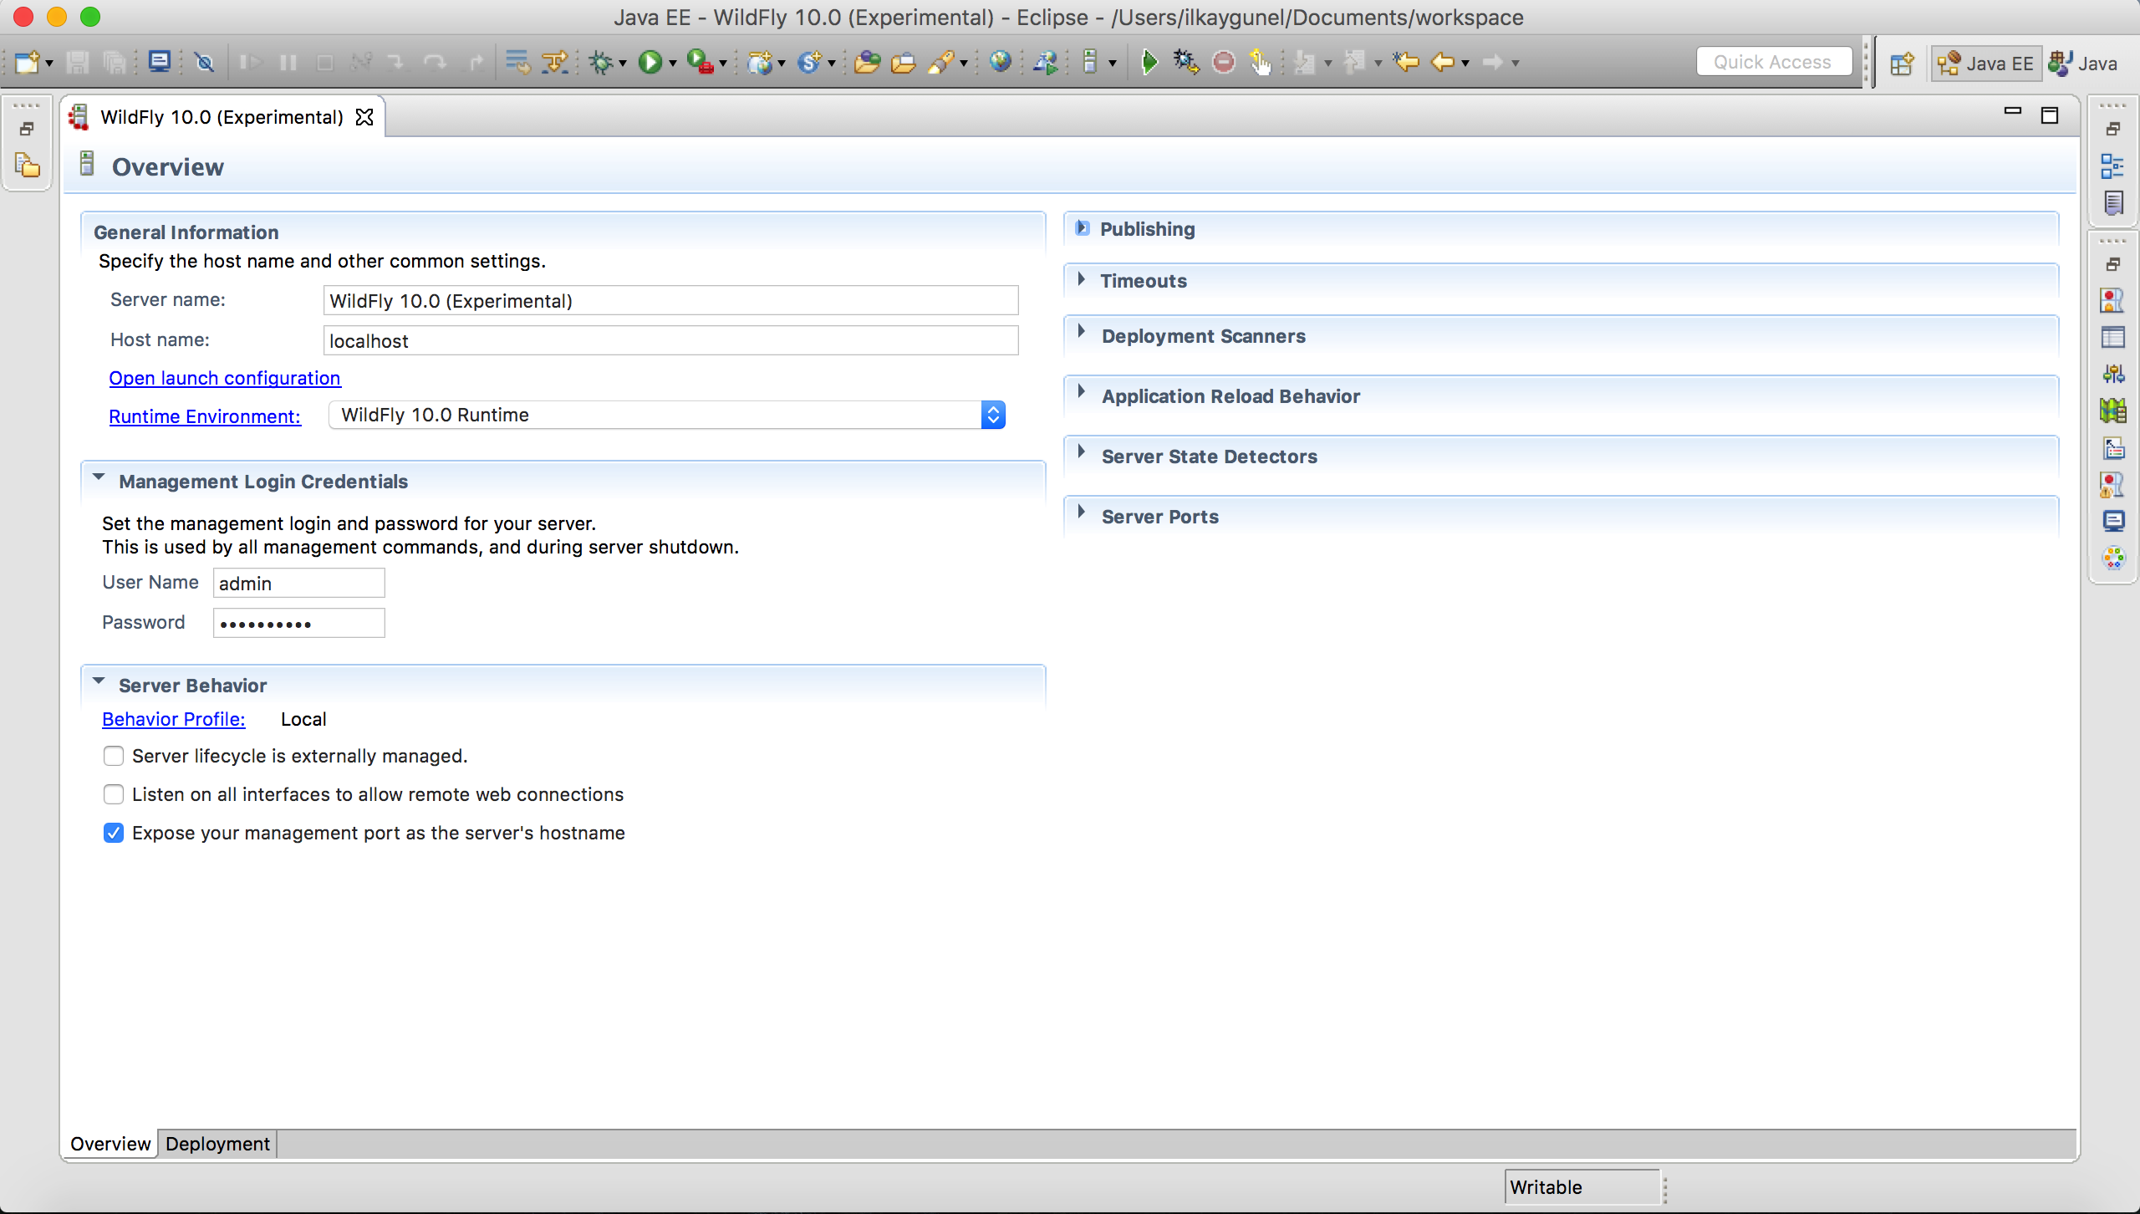Enable Listen on all interfaces checkbox
The width and height of the screenshot is (2140, 1214).
point(114,794)
